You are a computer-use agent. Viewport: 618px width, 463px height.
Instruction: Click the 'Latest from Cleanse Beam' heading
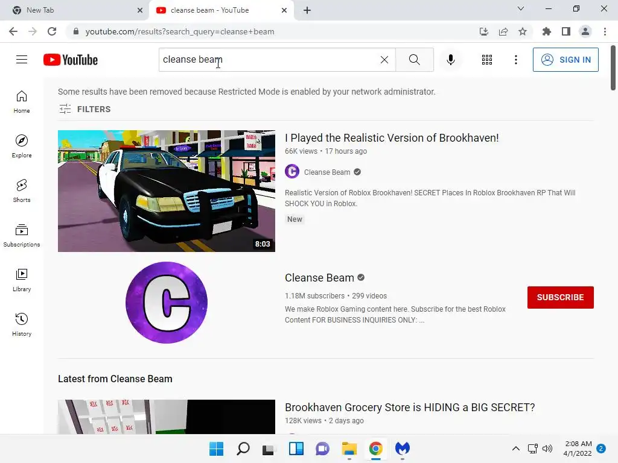tap(115, 379)
